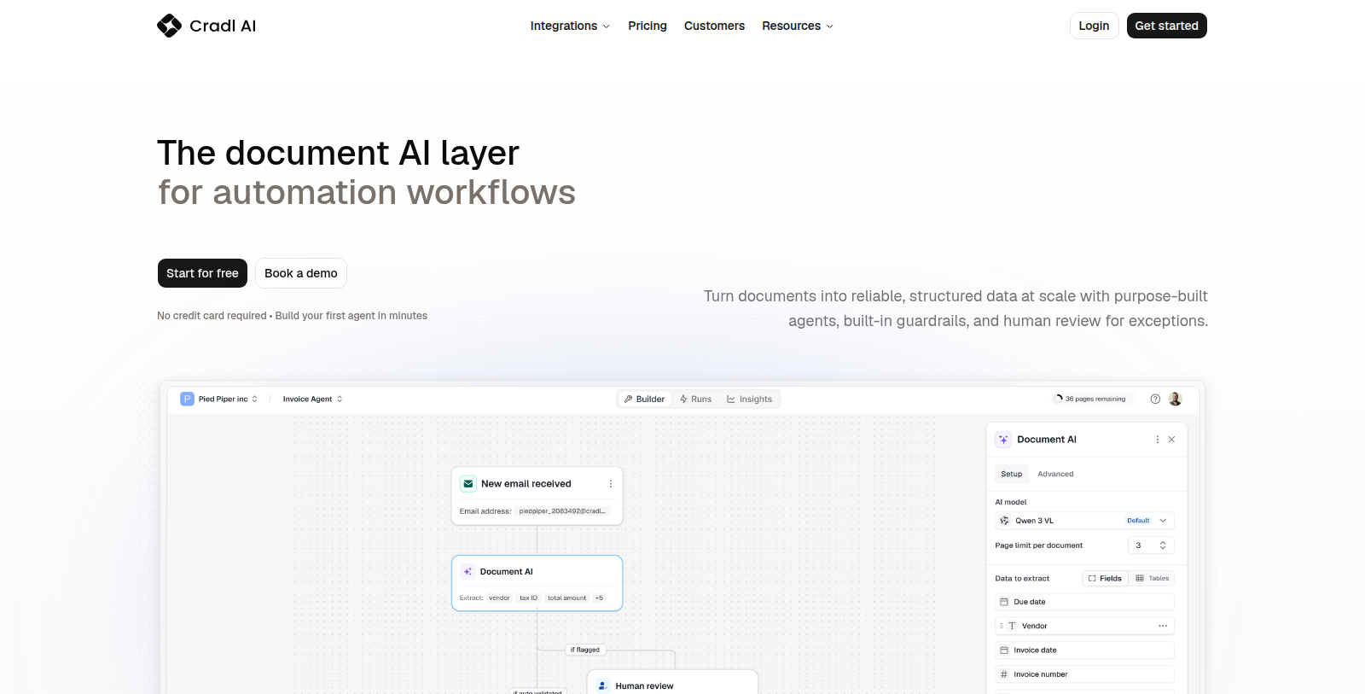Switch to the Runs tab
The image size is (1365, 694).
coord(695,399)
